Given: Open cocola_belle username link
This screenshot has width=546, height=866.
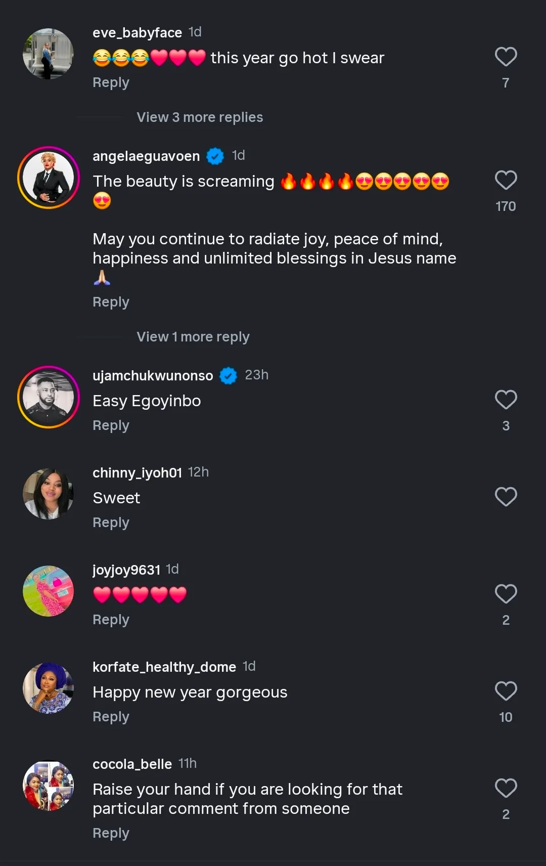Looking at the screenshot, I should click(x=132, y=764).
